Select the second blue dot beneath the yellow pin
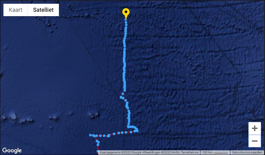 tap(126, 22)
